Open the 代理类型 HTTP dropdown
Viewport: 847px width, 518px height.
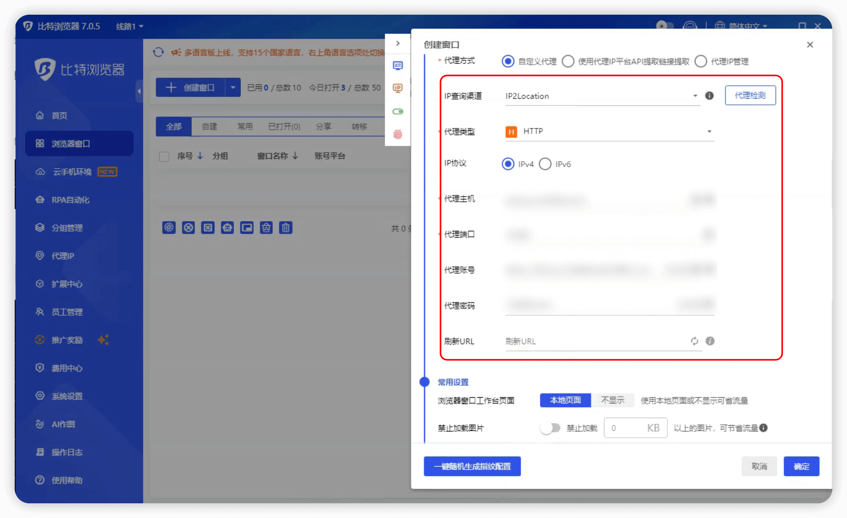click(x=609, y=131)
